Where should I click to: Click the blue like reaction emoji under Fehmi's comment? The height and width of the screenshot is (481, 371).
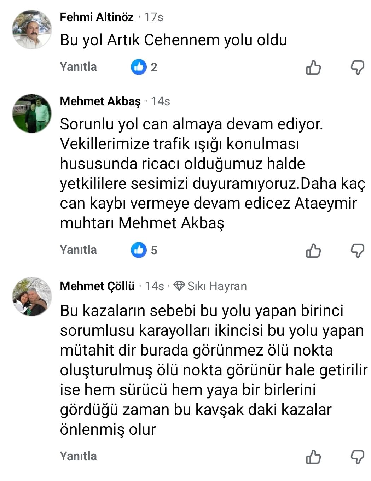coord(138,67)
